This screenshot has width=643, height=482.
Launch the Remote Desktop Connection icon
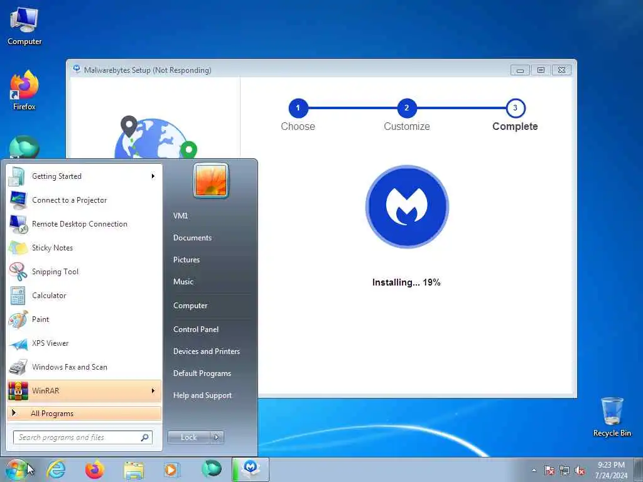coord(18,224)
